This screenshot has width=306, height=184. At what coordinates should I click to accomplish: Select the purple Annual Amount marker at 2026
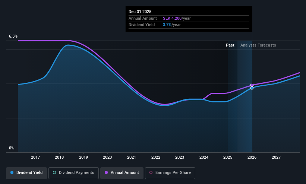(252, 85)
